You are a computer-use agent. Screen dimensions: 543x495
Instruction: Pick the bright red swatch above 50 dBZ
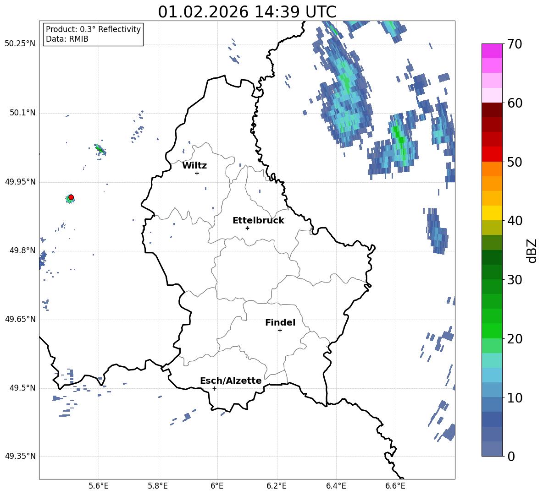tap(492, 154)
